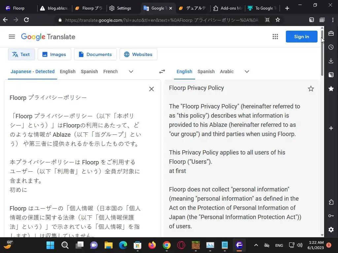Open sidebar browser manager briefcase icon
Image resolution: width=338 pixels, height=253 pixels.
tap(331, 33)
